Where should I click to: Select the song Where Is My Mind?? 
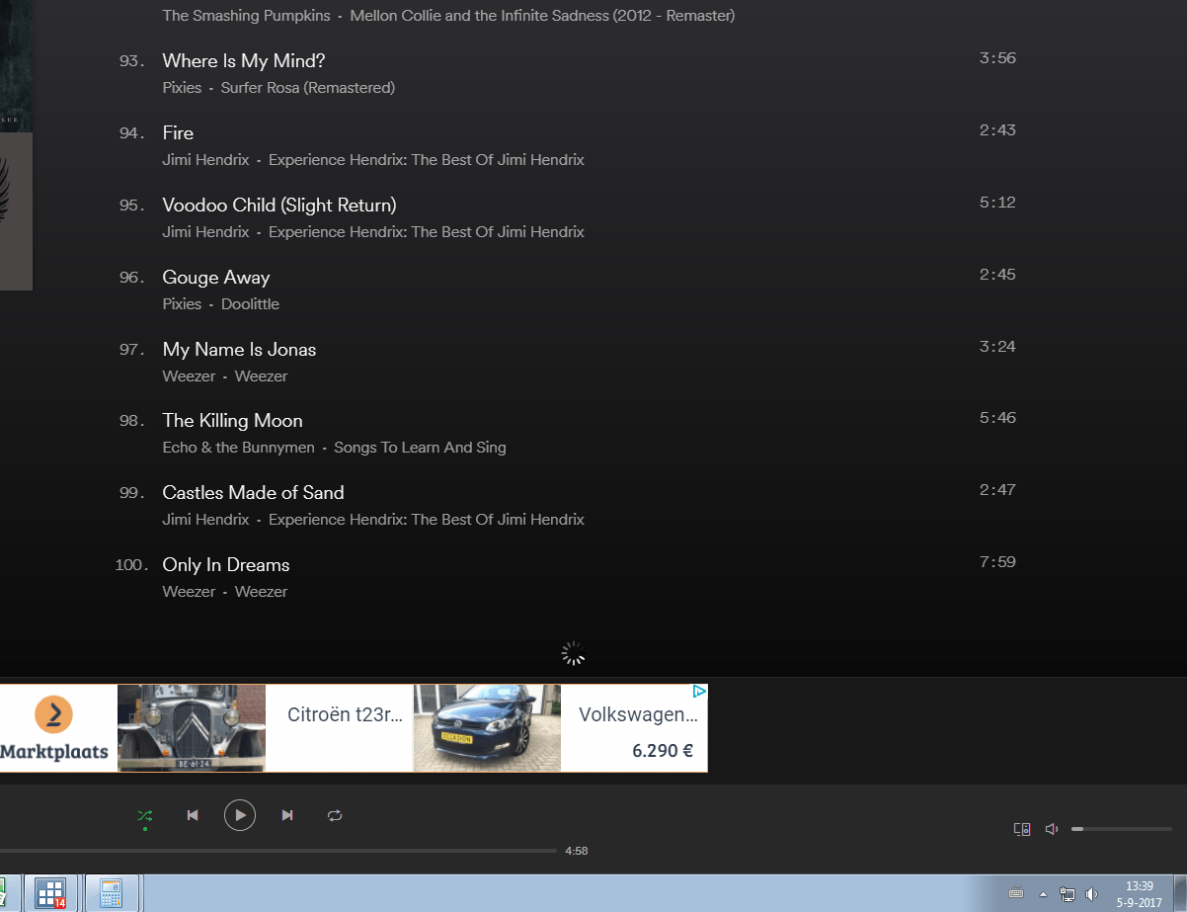tap(244, 61)
